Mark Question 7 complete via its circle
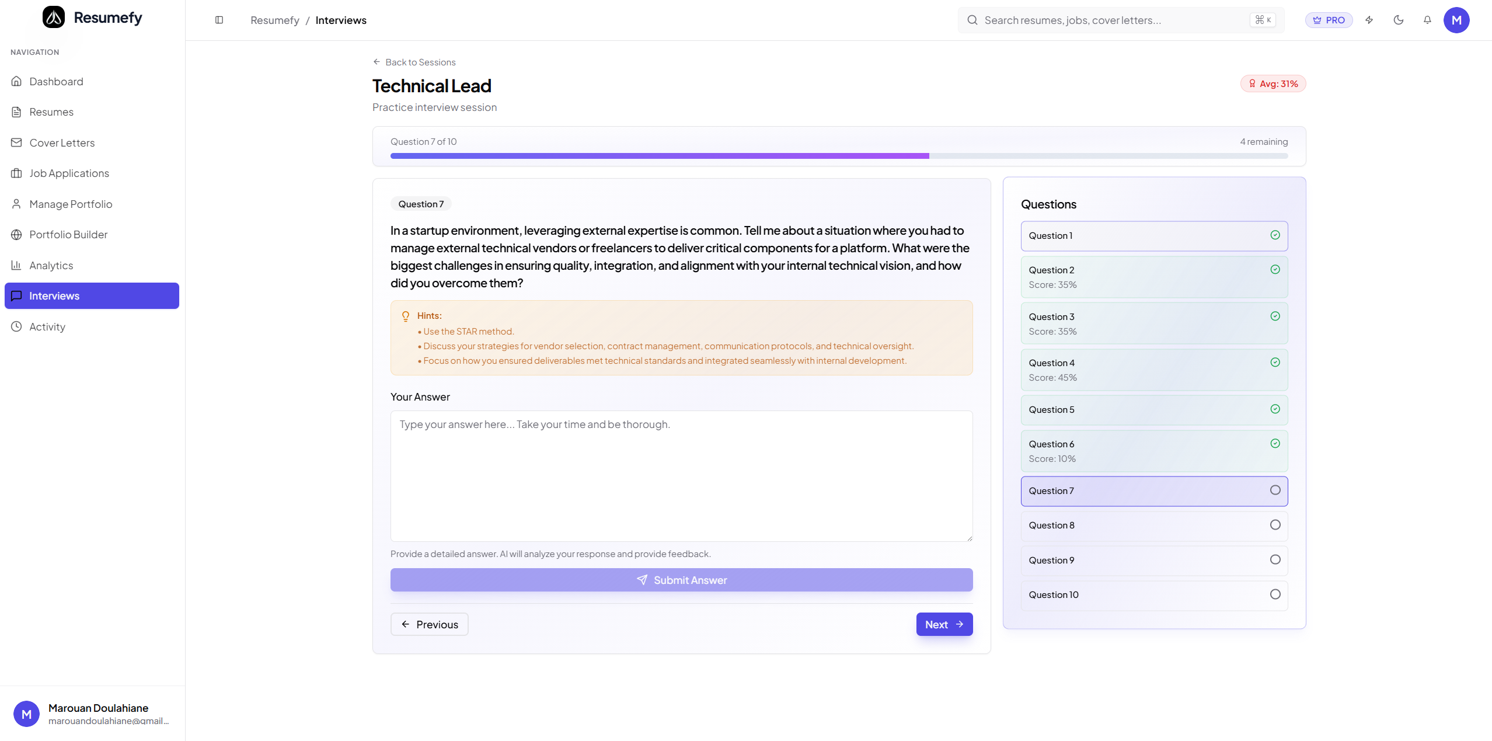Screen dimensions: 1492x741 coord(1275,490)
